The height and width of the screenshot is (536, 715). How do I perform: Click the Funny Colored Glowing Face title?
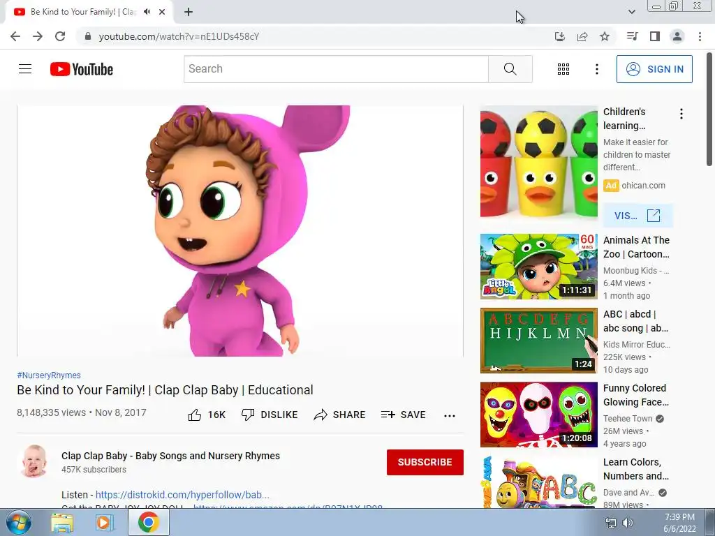[635, 395]
